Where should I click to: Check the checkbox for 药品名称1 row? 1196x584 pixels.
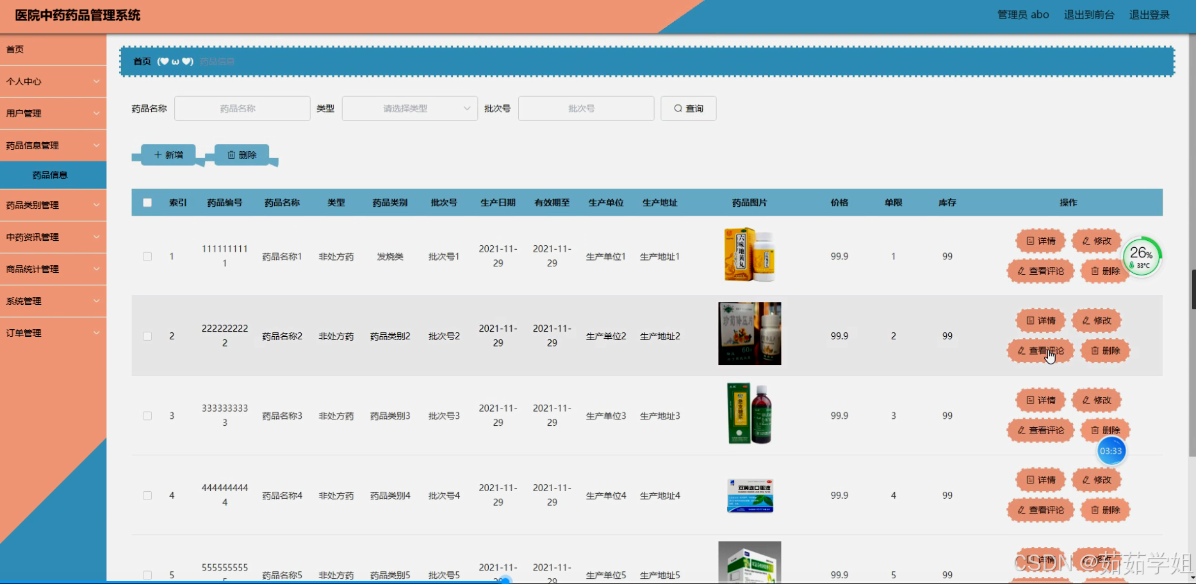click(x=147, y=256)
